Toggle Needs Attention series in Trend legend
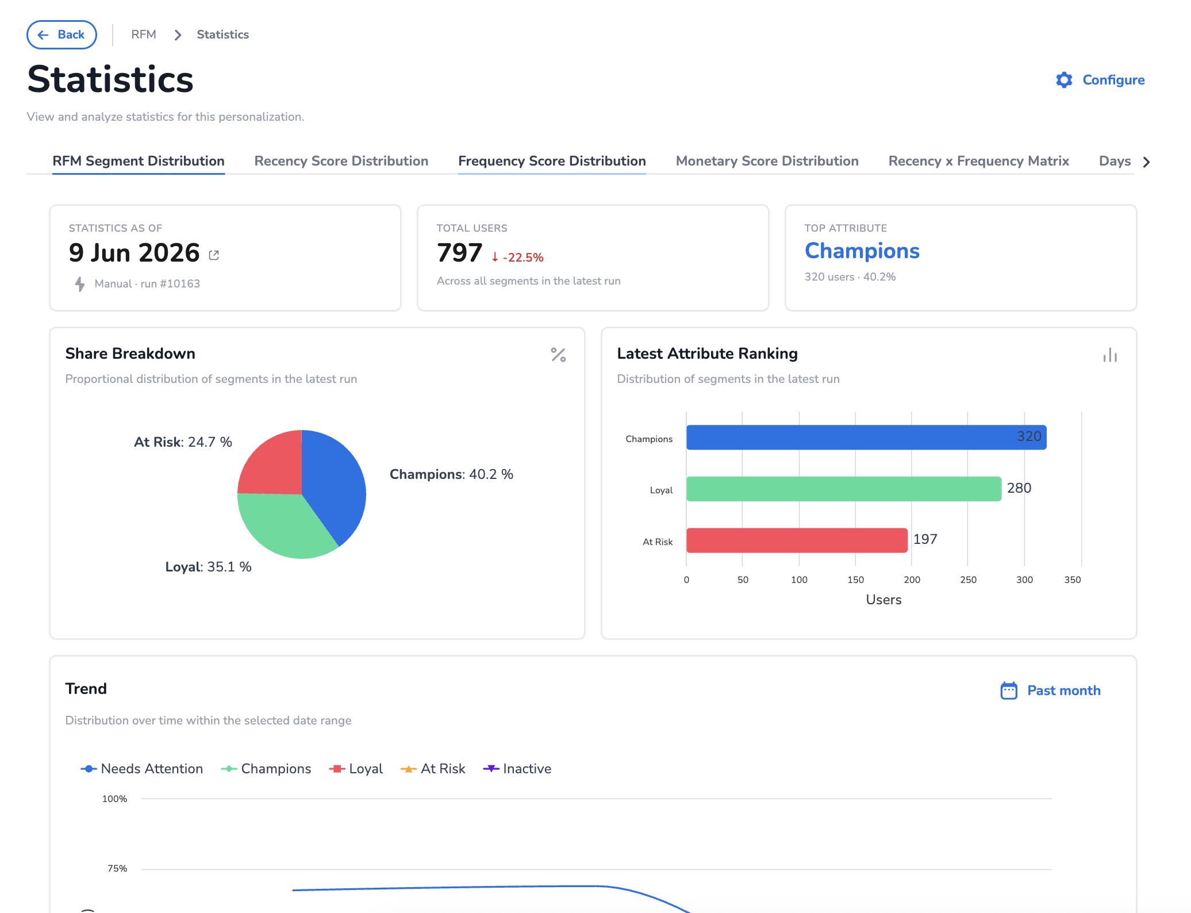The image size is (1191, 913). tap(141, 769)
